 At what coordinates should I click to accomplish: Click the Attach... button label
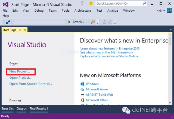pos(78,22)
